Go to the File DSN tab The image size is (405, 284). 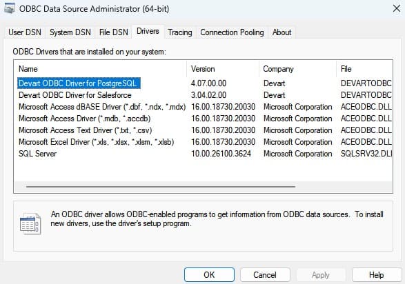pyautogui.click(x=114, y=32)
